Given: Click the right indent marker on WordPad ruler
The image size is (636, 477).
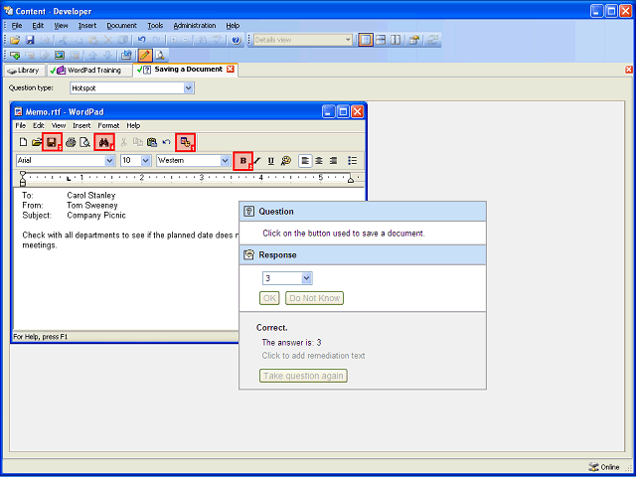Looking at the screenshot, I should tap(351, 179).
